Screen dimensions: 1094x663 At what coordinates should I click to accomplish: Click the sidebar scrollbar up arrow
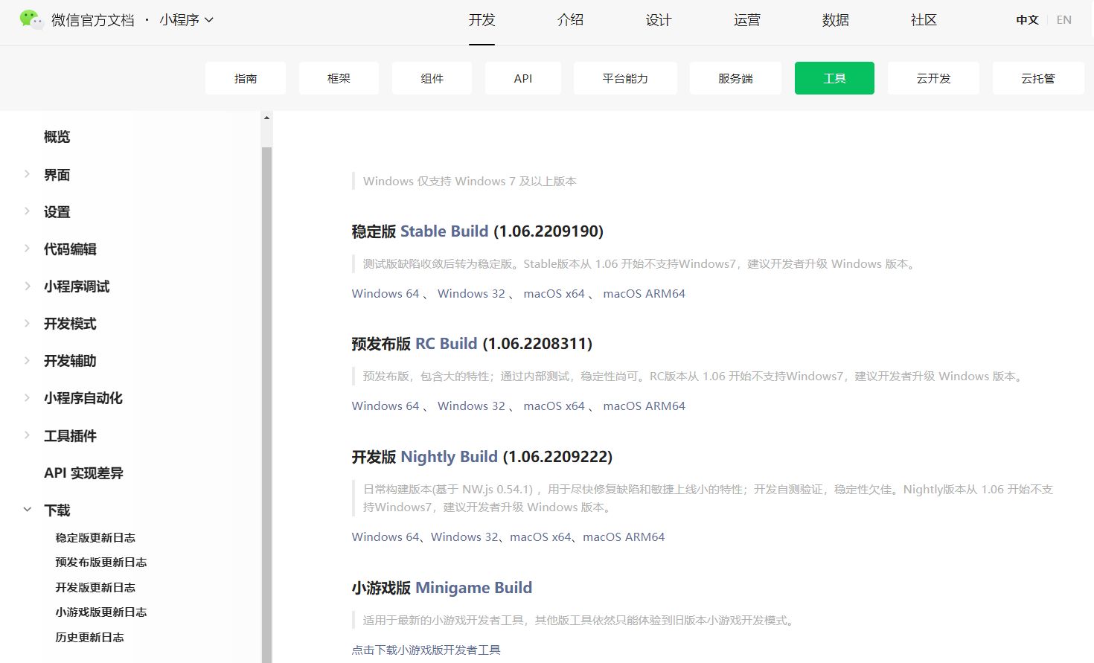coord(266,118)
